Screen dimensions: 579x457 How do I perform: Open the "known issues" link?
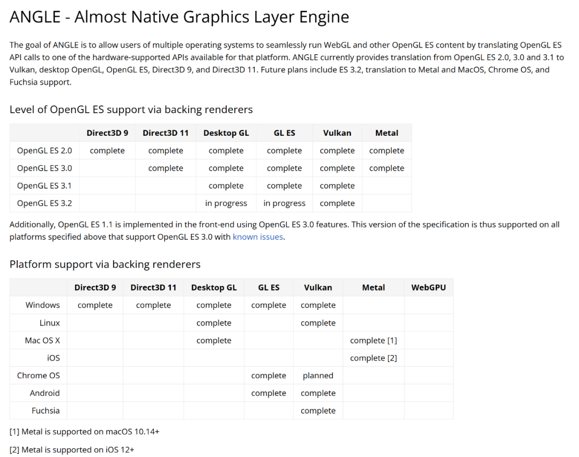pos(258,237)
